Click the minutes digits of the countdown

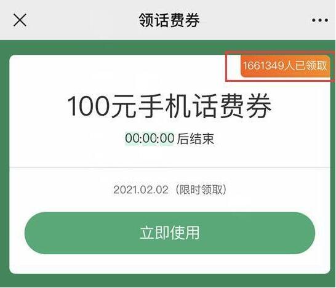(150, 138)
